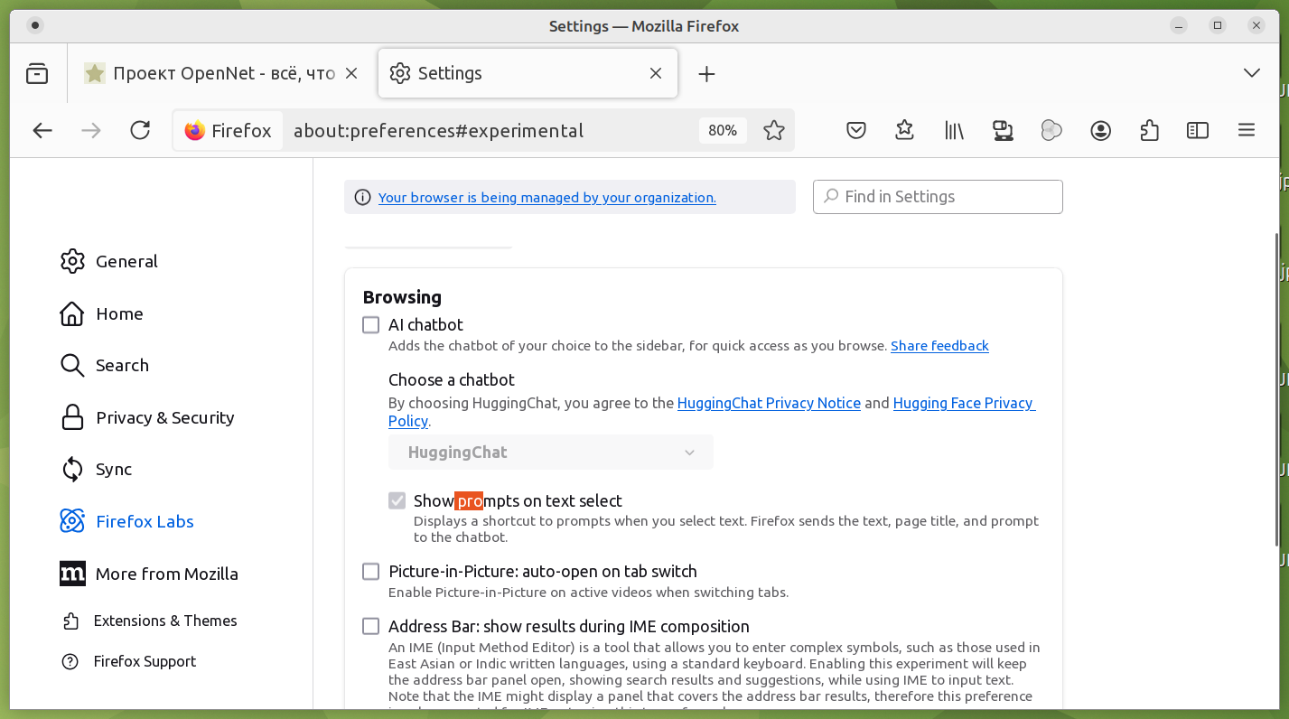Click the Firefox Labs atom icon
Viewport: 1289px width, 719px height.
(x=72, y=521)
